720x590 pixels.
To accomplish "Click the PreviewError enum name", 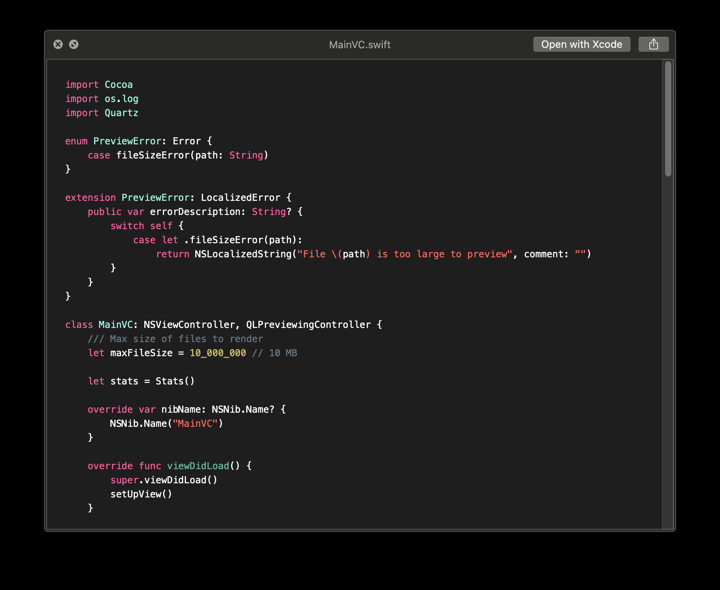I will click(x=127, y=141).
